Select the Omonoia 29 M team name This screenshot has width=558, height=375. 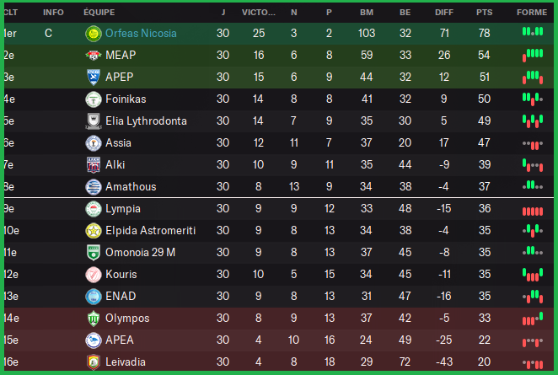pos(141,252)
